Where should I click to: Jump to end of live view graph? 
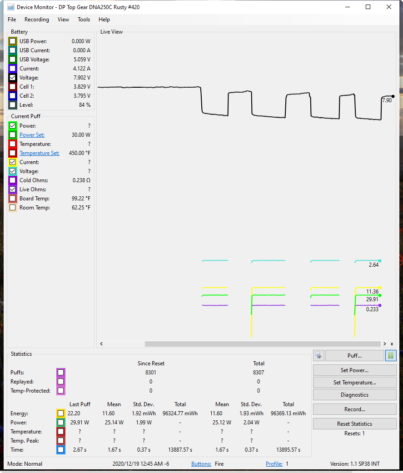392,344
